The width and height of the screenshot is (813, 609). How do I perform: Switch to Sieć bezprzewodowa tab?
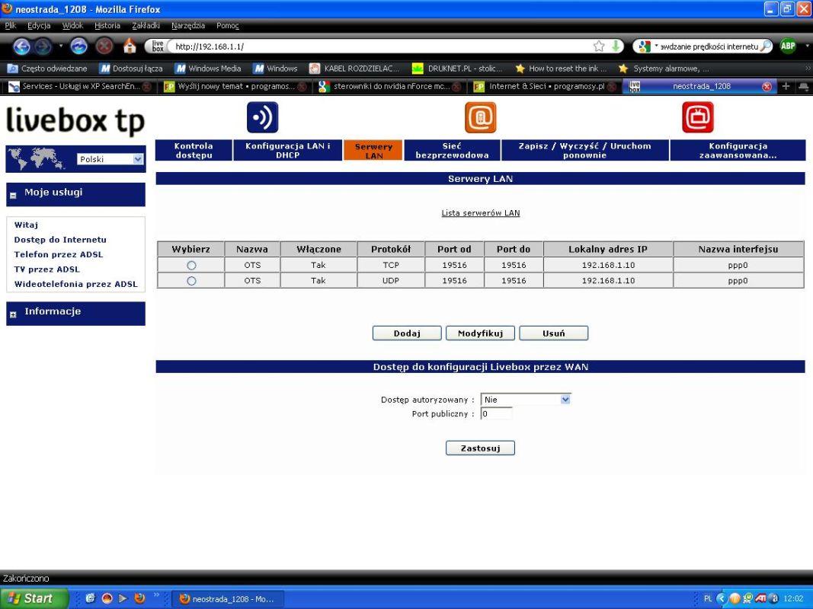pos(452,150)
